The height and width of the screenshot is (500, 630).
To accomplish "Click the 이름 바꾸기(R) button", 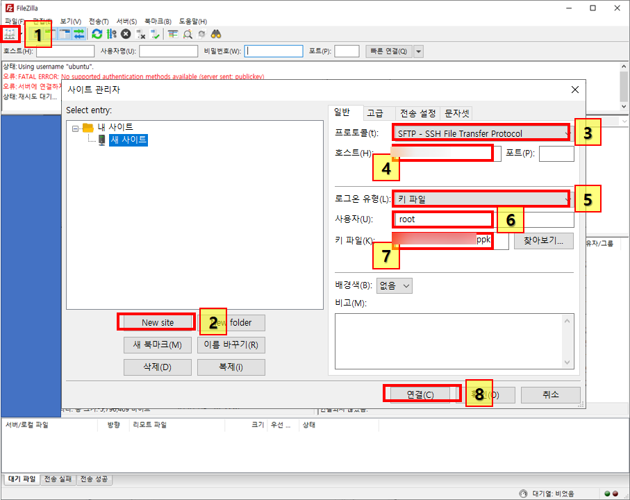I will [x=231, y=344].
